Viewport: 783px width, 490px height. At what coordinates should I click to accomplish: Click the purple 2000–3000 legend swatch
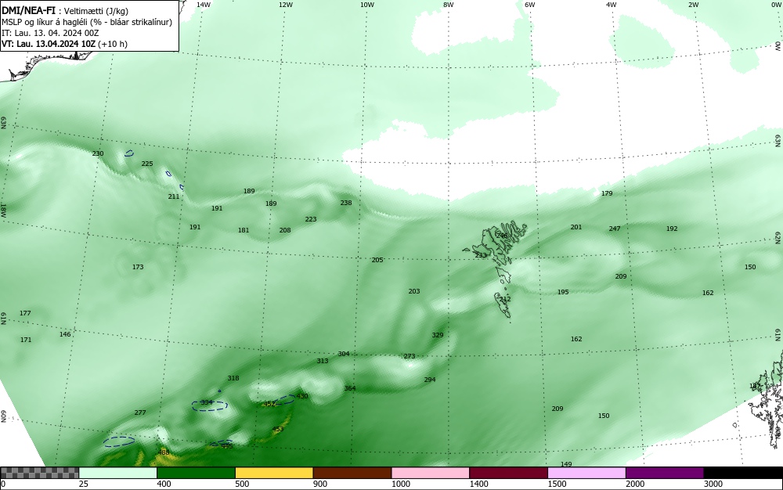click(665, 473)
